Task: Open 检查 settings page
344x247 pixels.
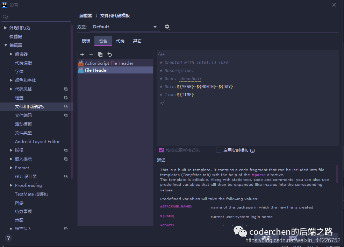Action: (19, 98)
